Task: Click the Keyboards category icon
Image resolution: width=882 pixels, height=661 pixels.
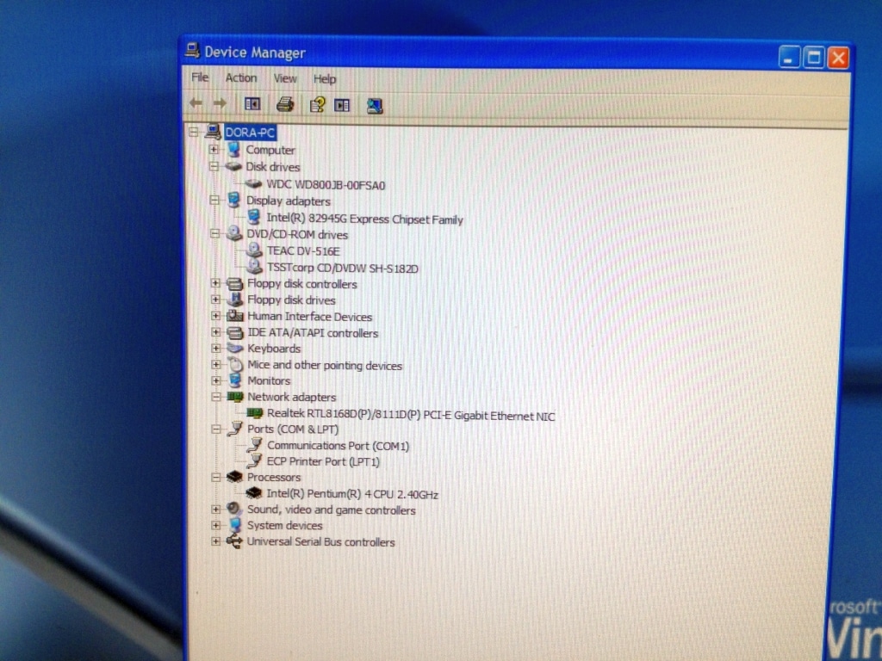Action: pyautogui.click(x=234, y=349)
